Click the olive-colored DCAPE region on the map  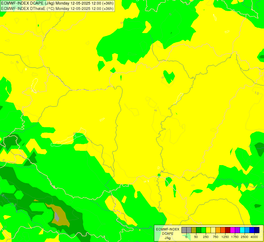[63, 217]
